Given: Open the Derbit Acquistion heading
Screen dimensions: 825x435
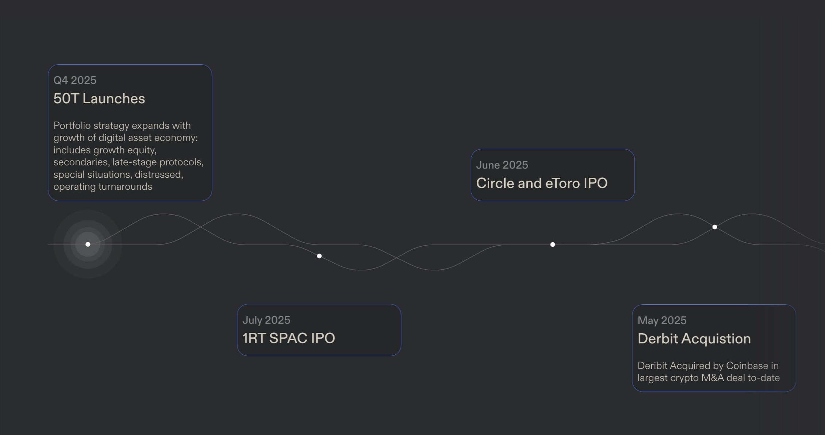Looking at the screenshot, I should (x=694, y=339).
